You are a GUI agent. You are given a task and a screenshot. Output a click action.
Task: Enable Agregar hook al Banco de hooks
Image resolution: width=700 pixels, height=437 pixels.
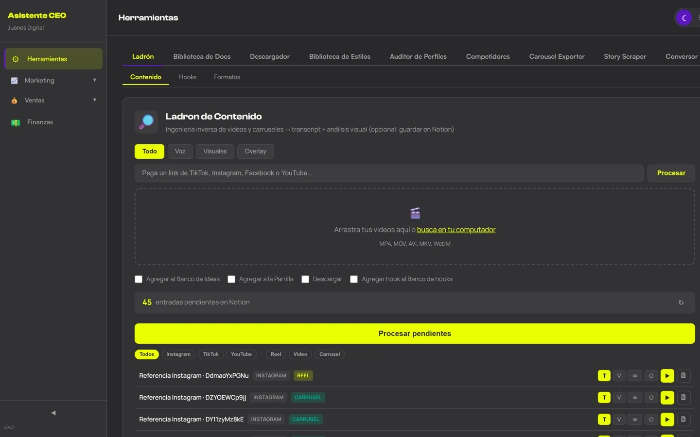coord(354,279)
